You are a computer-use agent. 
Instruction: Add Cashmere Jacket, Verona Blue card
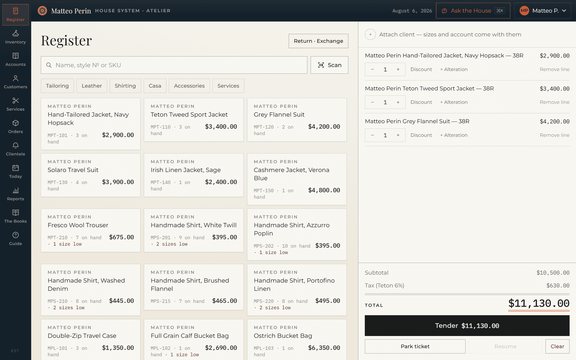click(x=297, y=179)
